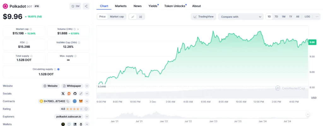Screen dimensions: 323x126
Task: Open the Polkadot Website link
Action: click(51, 86)
